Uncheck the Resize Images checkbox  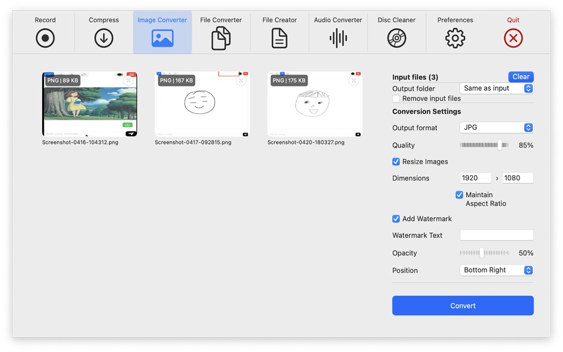coord(396,162)
